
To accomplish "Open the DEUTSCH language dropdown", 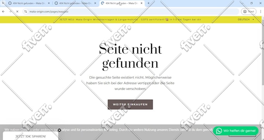I will click(246, 19).
